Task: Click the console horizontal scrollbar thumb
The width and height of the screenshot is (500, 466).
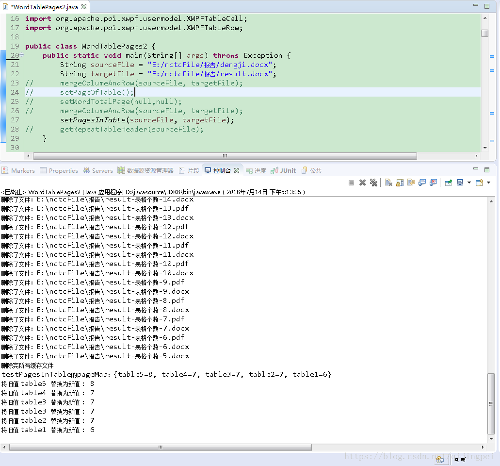Action: click(x=161, y=447)
